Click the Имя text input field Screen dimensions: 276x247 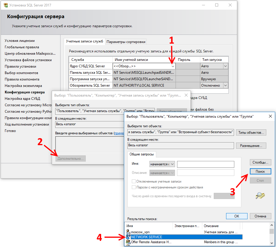coord(206,164)
